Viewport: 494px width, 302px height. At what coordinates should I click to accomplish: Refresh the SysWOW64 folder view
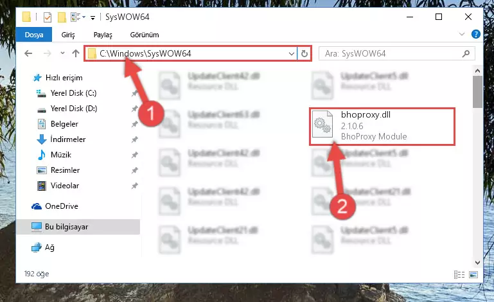click(304, 53)
